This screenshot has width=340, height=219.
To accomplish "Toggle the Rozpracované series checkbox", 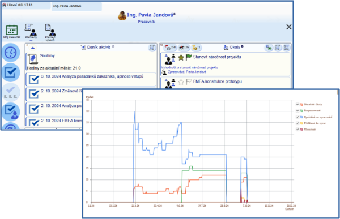I will 297,111.
